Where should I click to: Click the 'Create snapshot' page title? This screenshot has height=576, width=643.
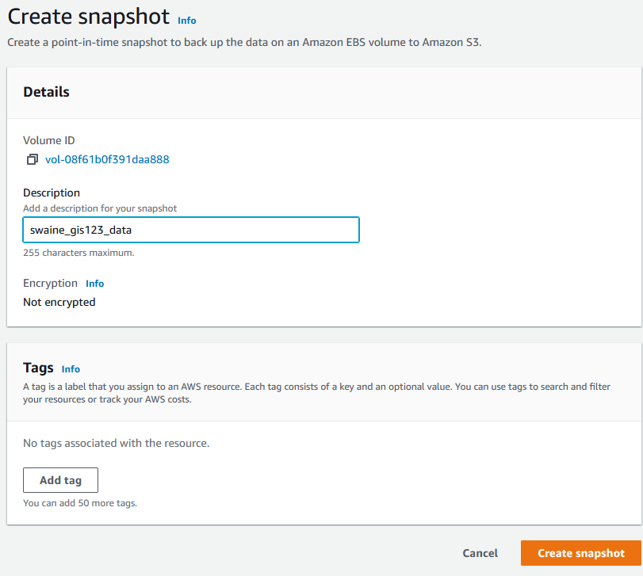click(89, 17)
